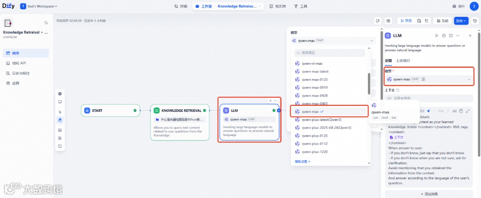The width and height of the screenshot is (481, 198).
Task: Click the LLM node icon on canvas
Action: (x=226, y=111)
